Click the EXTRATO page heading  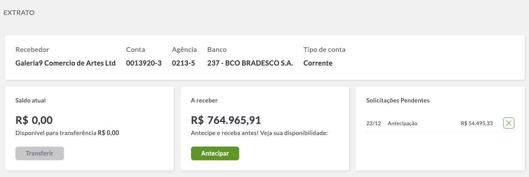[x=19, y=13]
